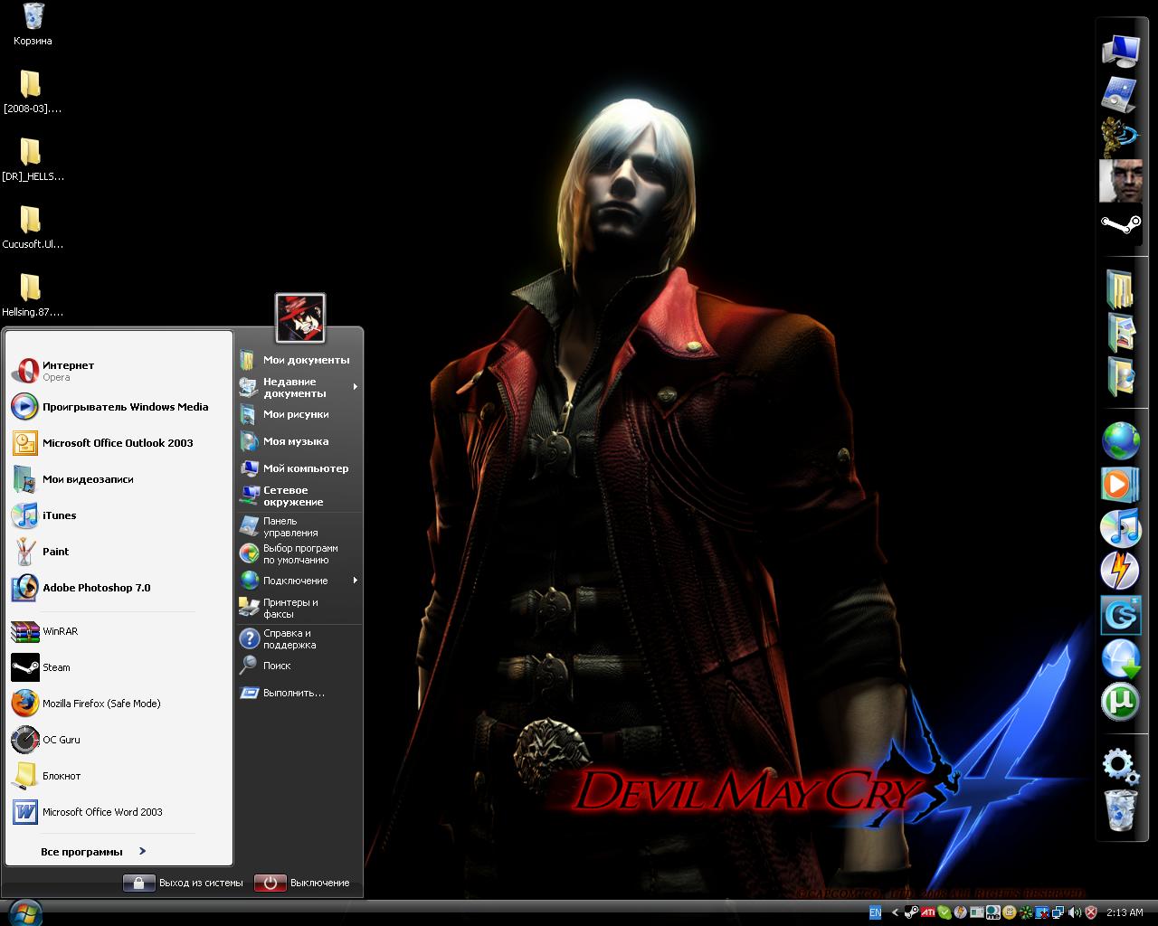
Task: Click the Steam tray icon
Action: [x=911, y=912]
